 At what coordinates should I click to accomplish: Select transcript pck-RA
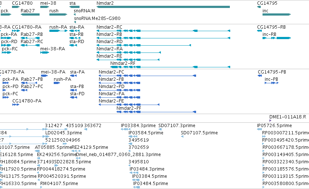click(x=6, y=38)
